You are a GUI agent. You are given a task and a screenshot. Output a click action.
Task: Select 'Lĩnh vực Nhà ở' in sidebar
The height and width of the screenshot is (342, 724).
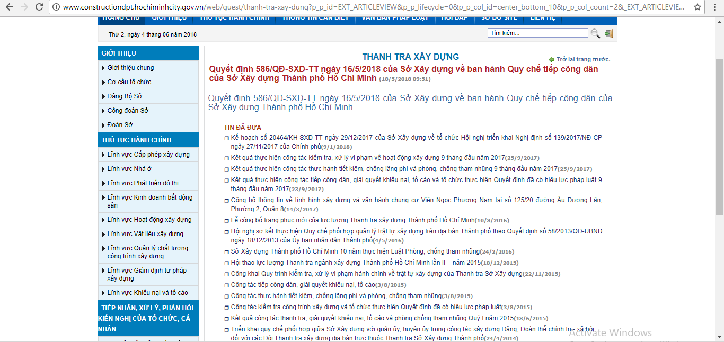tap(129, 169)
